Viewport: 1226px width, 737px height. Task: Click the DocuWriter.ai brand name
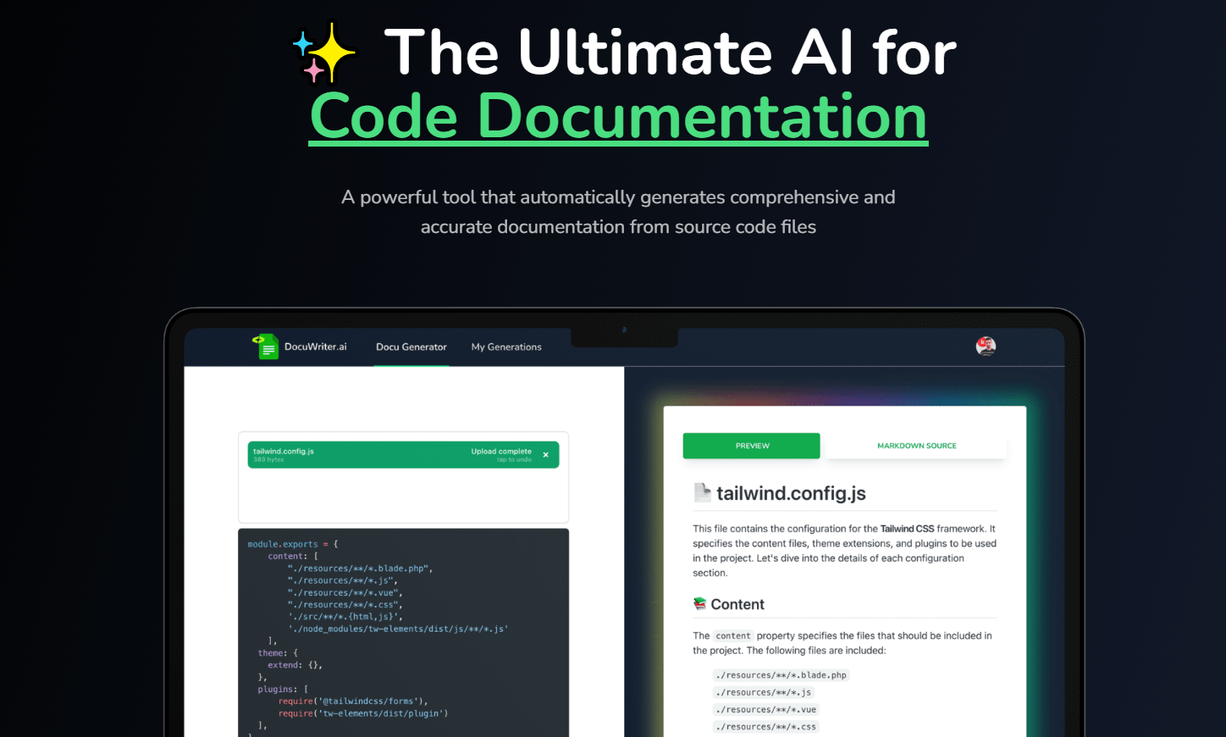316,346
